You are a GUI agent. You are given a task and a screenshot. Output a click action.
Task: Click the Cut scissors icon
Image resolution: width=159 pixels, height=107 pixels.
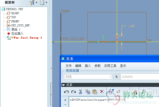[x=80, y=91]
